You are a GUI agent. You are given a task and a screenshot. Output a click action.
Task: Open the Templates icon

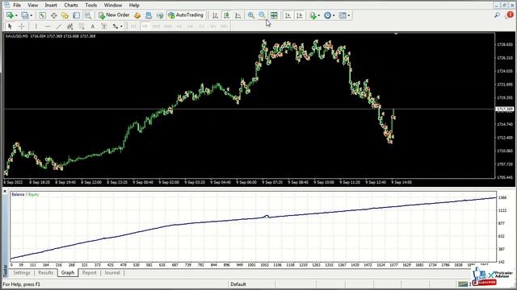[x=343, y=15]
